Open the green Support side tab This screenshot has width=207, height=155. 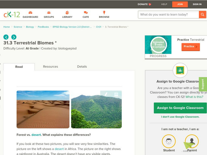coord(203,84)
